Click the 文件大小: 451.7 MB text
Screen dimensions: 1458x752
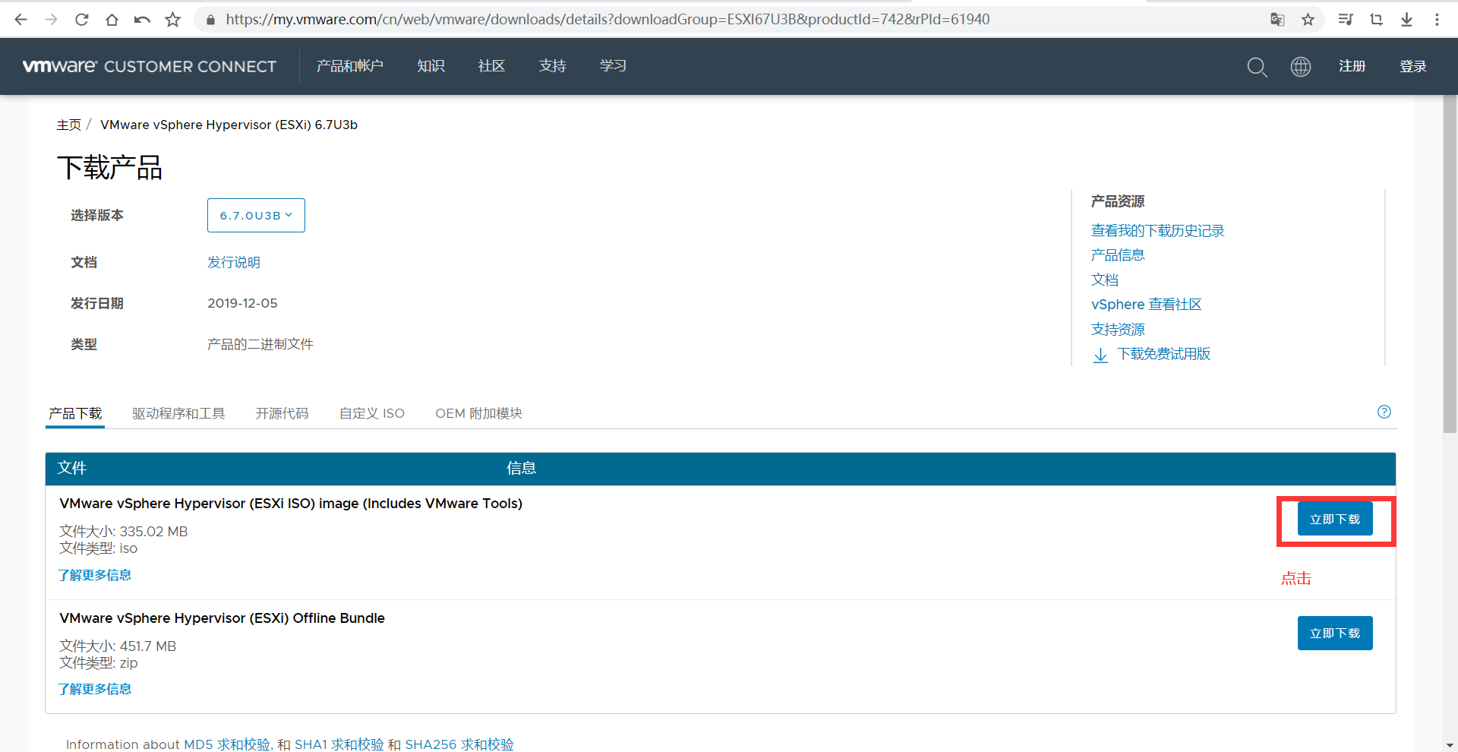click(x=118, y=646)
